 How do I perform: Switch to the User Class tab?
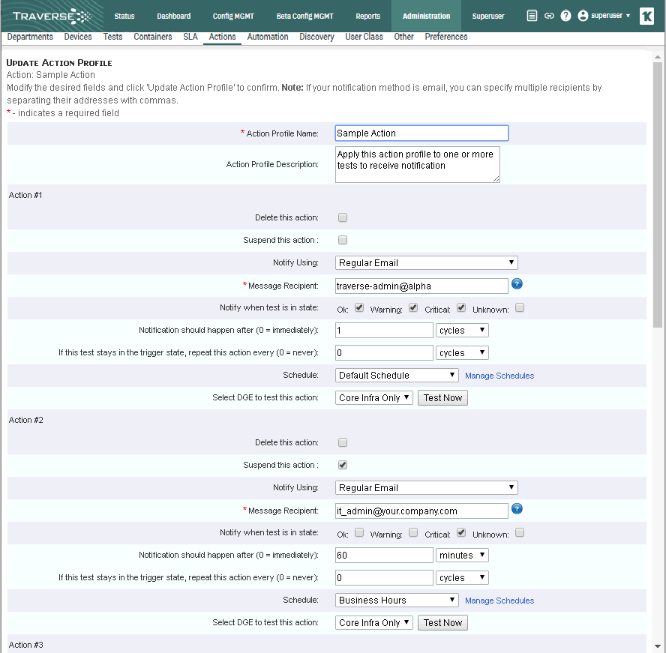click(364, 37)
